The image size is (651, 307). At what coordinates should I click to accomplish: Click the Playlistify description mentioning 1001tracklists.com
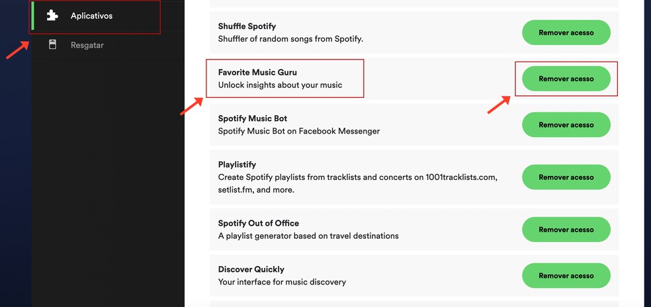[357, 184]
